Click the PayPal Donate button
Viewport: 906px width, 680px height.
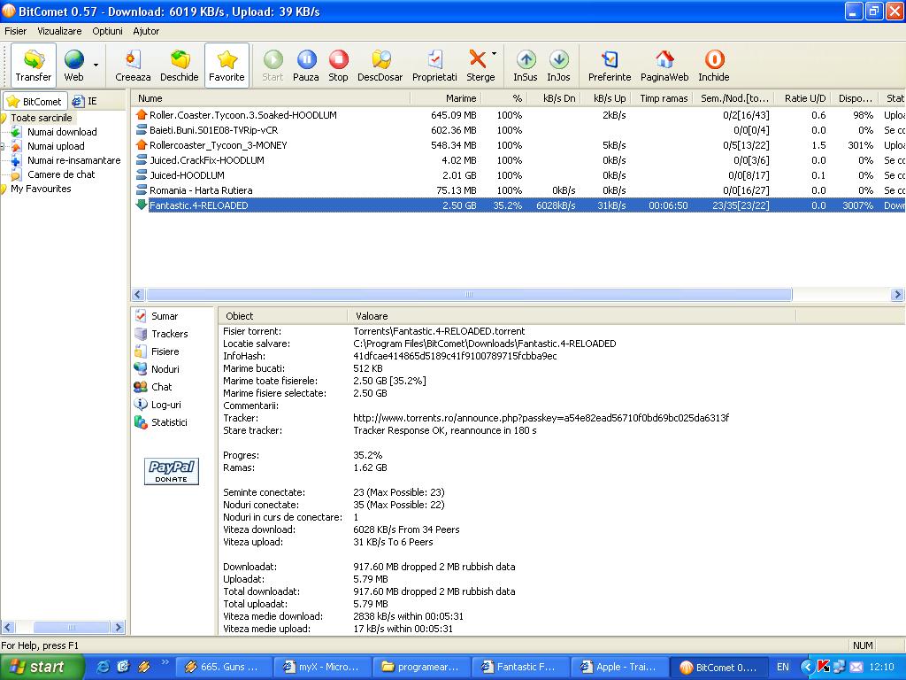tap(171, 471)
